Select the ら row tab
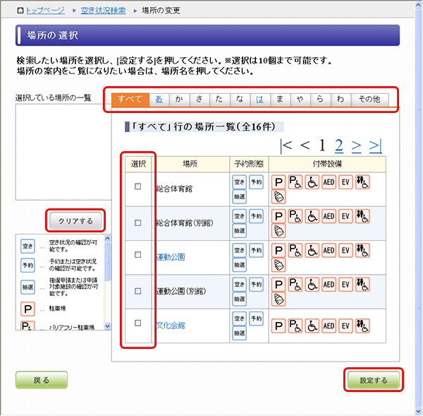This screenshot has height=416, width=423. 321,100
